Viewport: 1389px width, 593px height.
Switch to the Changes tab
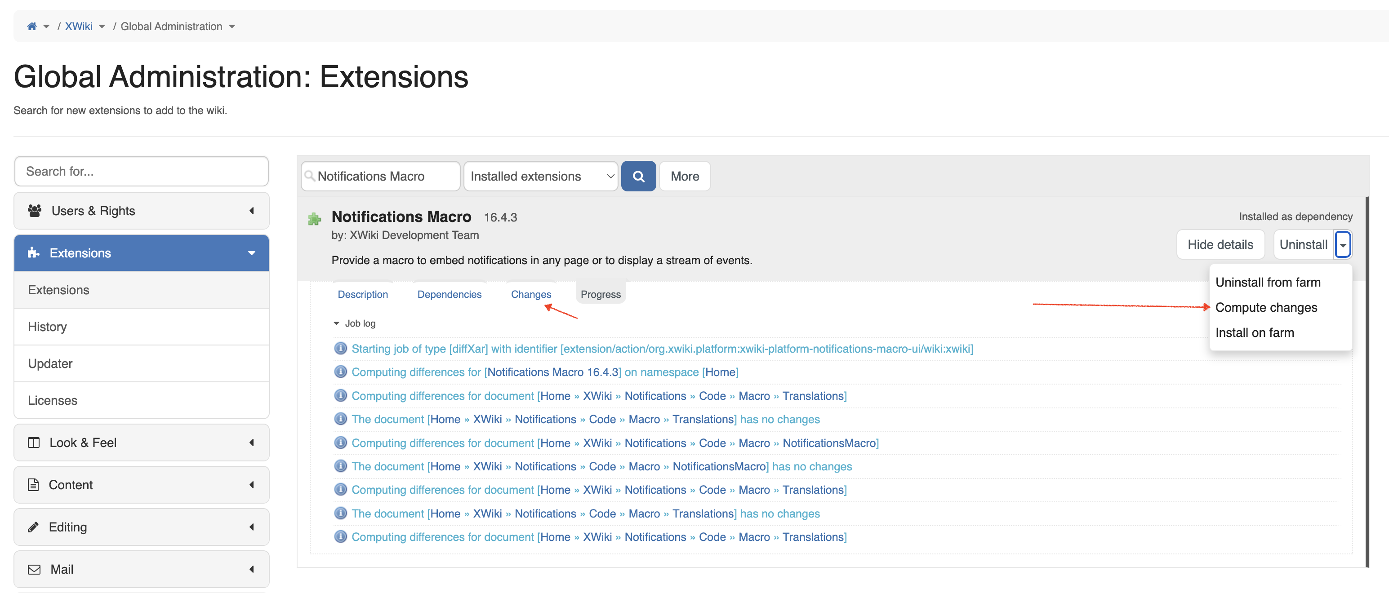pyautogui.click(x=531, y=294)
